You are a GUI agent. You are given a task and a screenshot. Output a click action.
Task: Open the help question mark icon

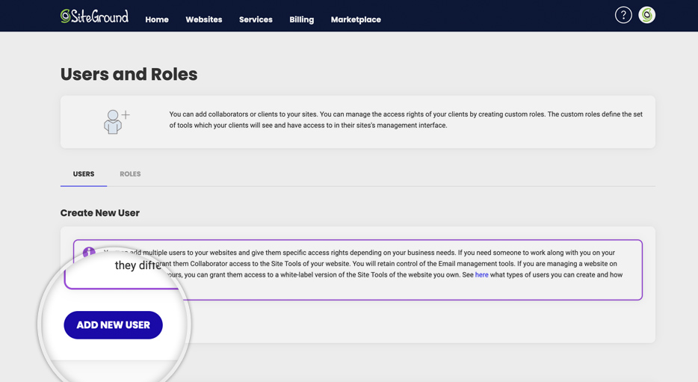click(623, 15)
